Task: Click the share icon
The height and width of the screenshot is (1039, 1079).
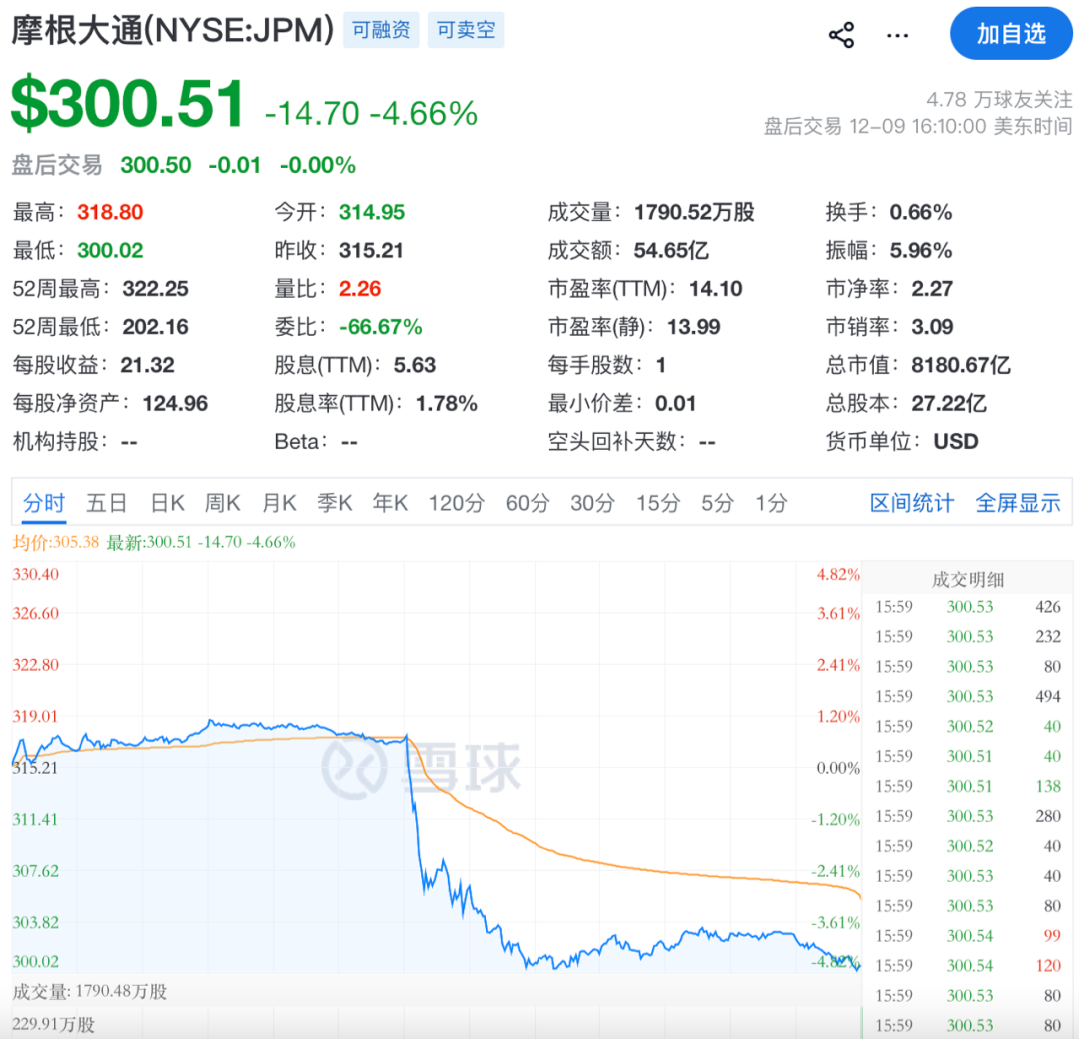Action: coord(842,33)
